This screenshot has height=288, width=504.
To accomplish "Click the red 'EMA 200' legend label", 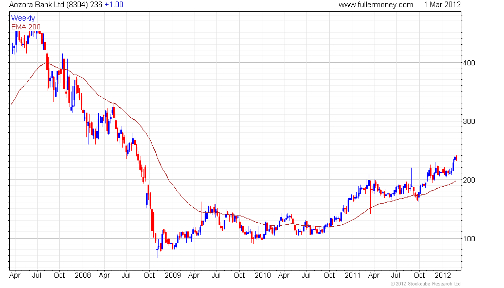I will (26, 27).
